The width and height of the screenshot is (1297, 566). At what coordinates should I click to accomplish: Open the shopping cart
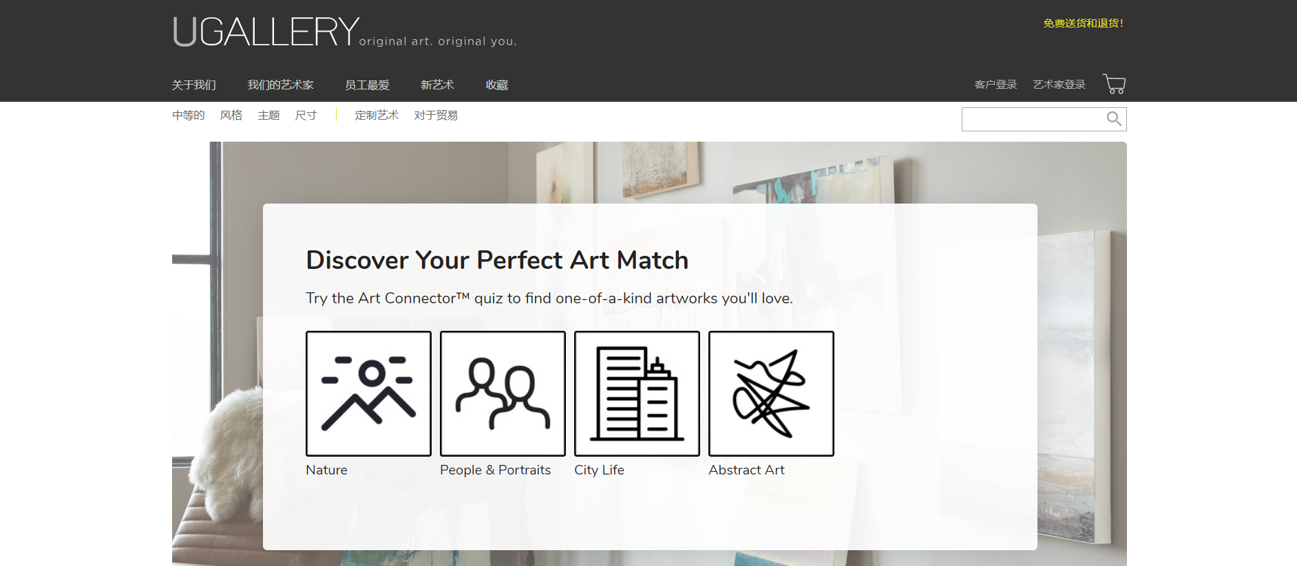(x=1114, y=83)
